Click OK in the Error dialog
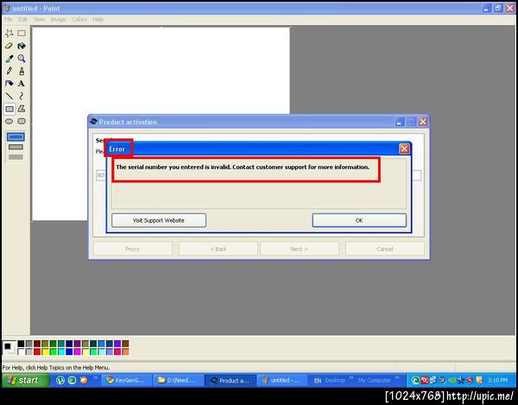The height and width of the screenshot is (405, 518). [359, 220]
